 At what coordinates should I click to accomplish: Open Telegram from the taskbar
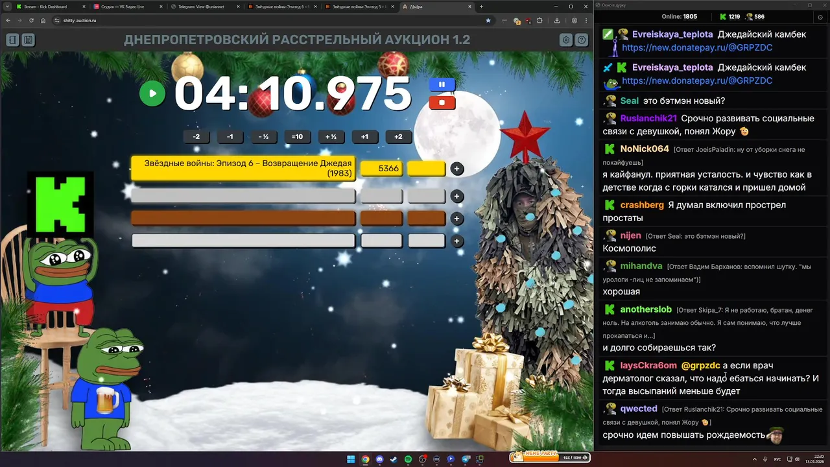click(465, 459)
